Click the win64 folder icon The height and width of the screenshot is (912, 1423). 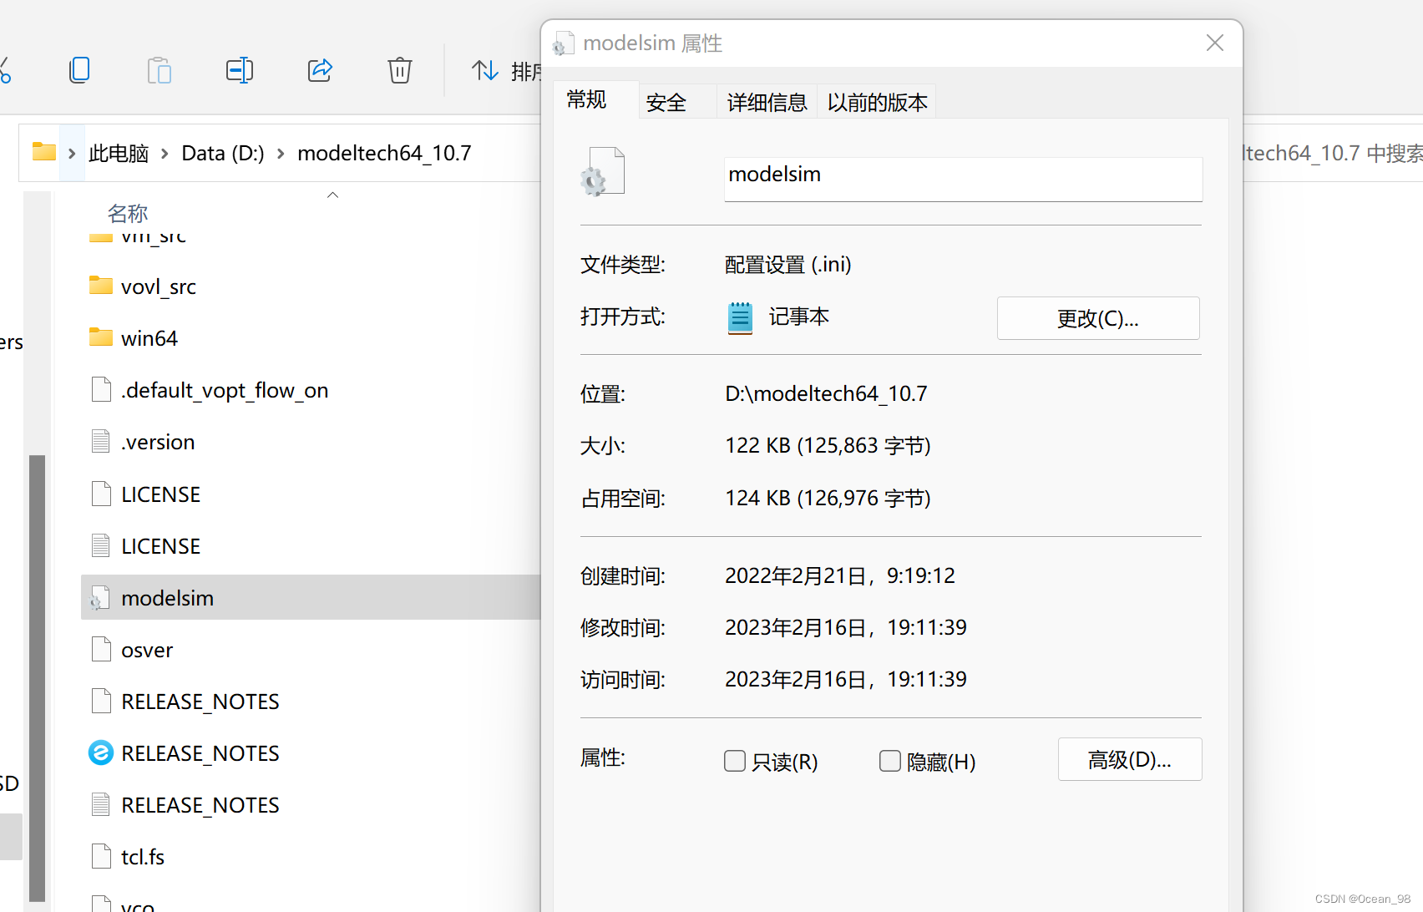click(x=101, y=337)
